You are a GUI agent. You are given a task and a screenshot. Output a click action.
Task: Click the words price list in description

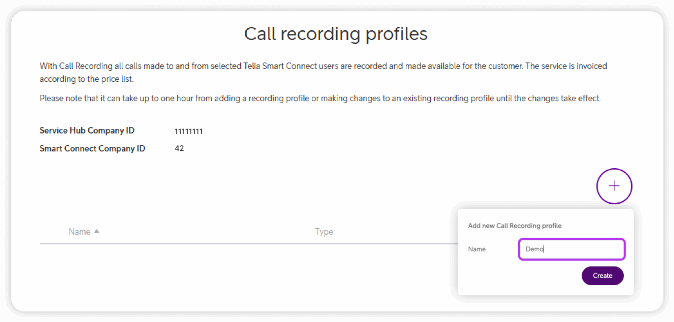pos(117,79)
